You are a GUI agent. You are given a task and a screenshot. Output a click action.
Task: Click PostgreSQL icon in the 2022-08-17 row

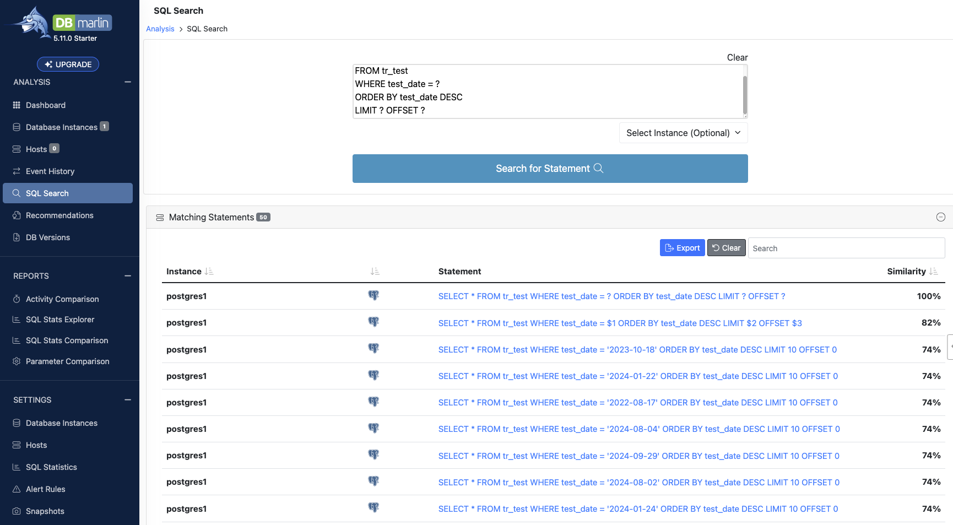coord(373,402)
